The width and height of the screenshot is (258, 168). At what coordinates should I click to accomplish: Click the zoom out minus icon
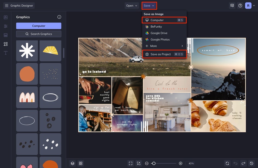tap(146, 163)
